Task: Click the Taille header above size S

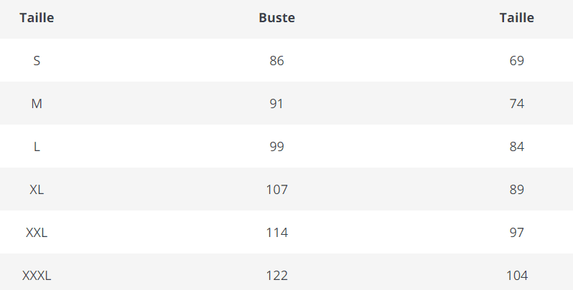Action: [x=37, y=19]
